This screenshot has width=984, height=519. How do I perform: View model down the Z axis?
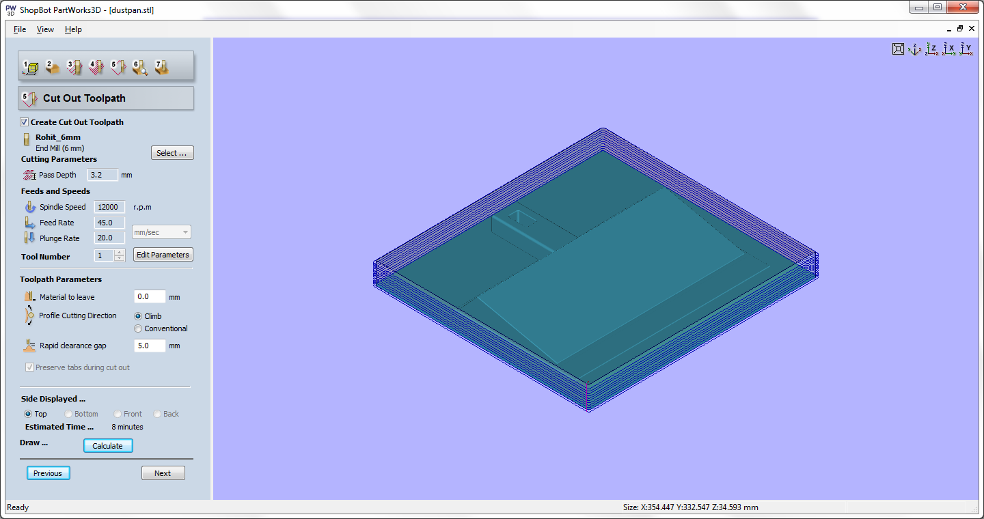coord(932,49)
